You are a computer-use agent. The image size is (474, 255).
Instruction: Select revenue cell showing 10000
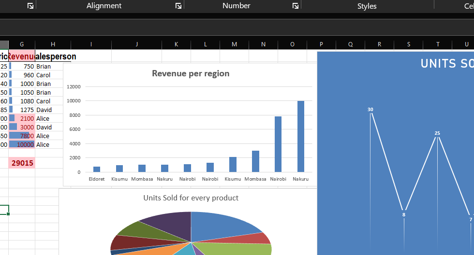point(22,145)
